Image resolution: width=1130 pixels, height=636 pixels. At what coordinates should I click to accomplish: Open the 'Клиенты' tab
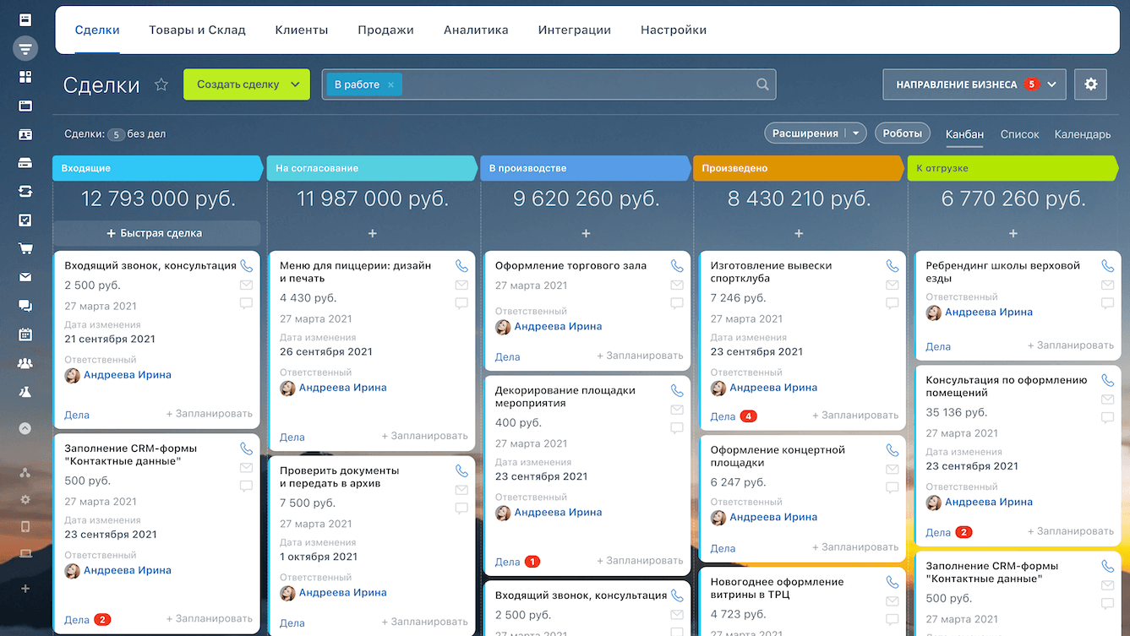(x=302, y=30)
